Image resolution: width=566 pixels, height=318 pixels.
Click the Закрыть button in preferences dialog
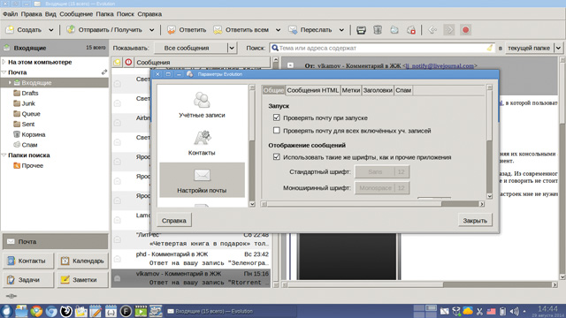click(475, 220)
